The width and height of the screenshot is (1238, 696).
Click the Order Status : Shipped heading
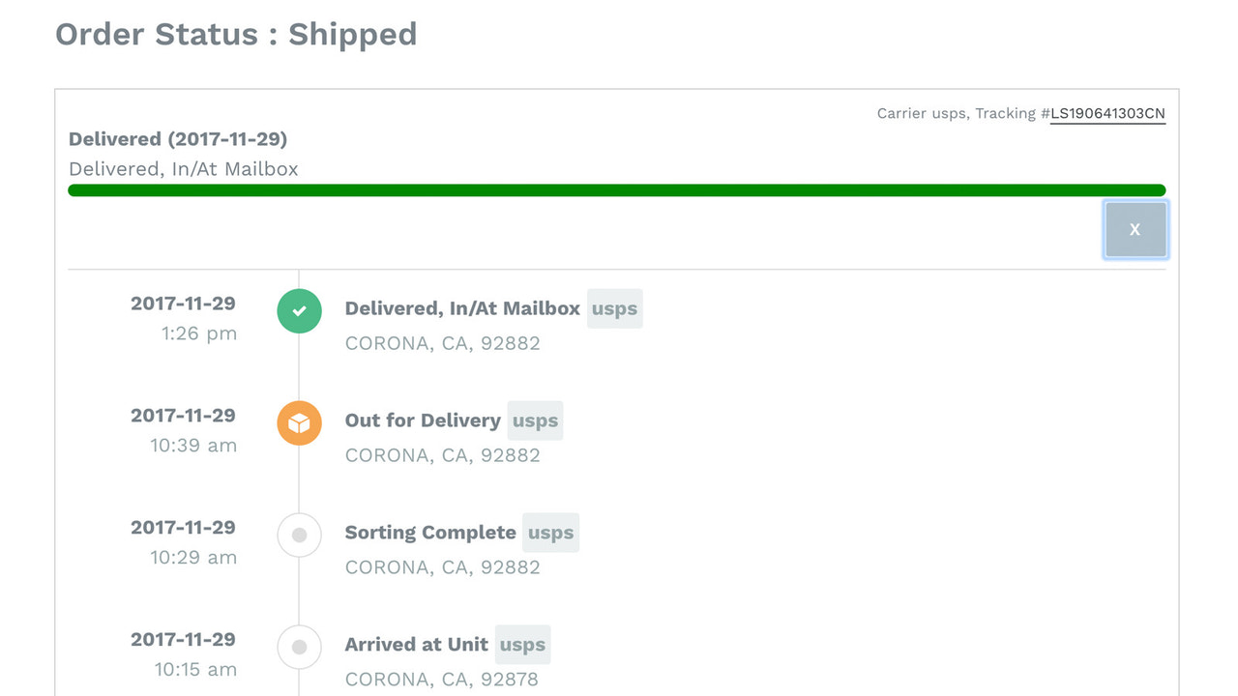pos(236,34)
